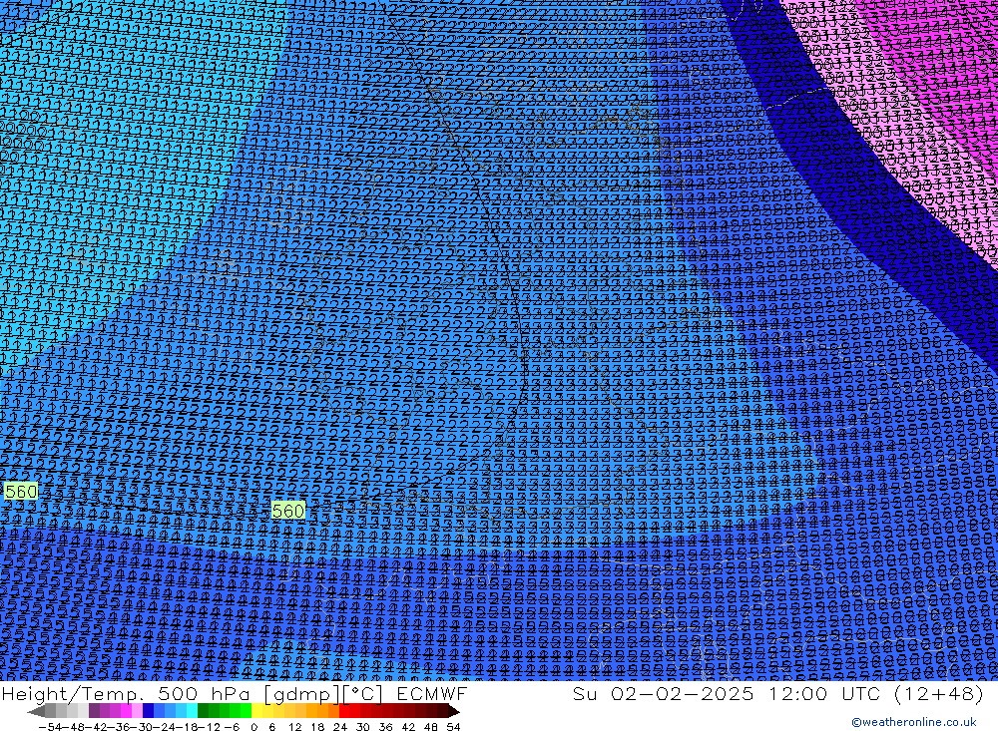Screen dimensions: 998x731
Task: Open the weatheronline.co.uk copyright link
Action: [914, 722]
